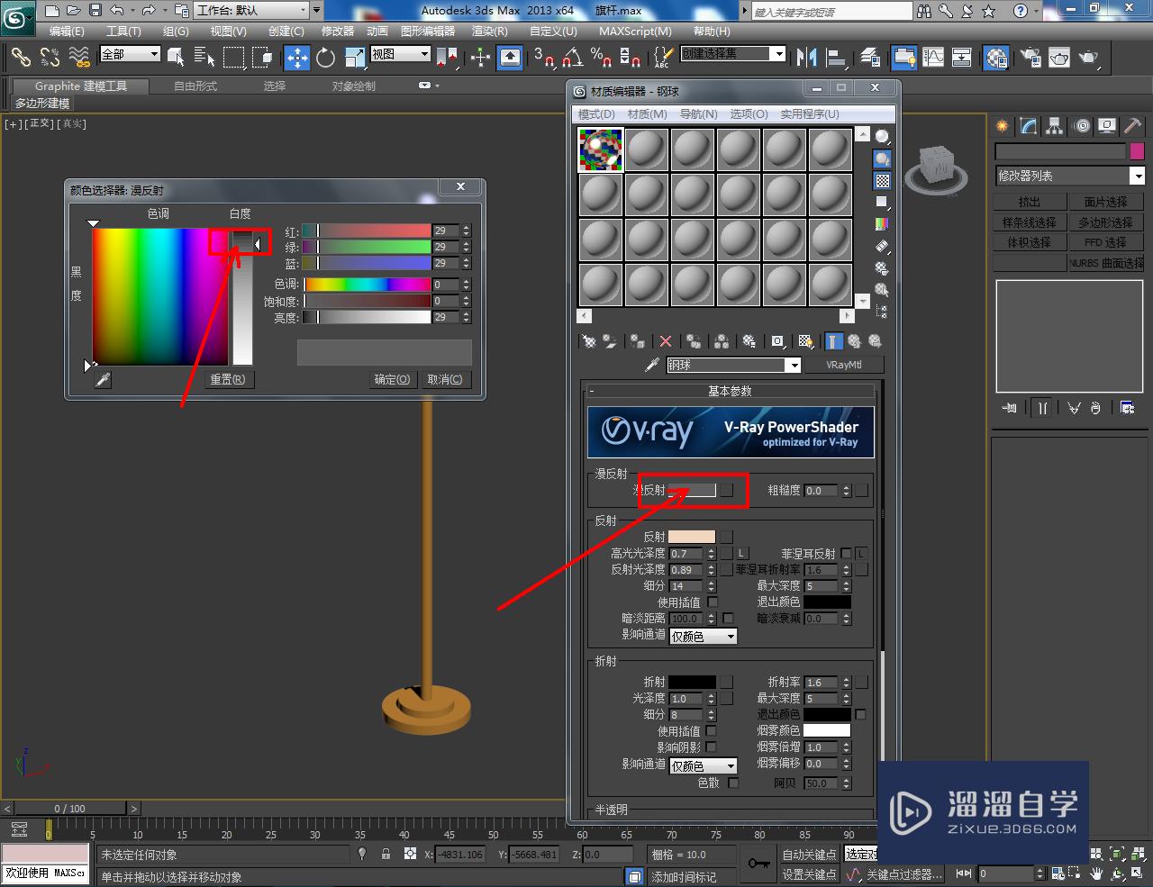Activate Select and Move tool
The height and width of the screenshot is (887, 1153).
pos(296,58)
